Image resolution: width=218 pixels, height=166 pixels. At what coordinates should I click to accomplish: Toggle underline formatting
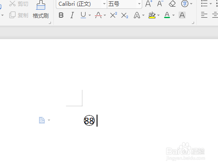click(x=83, y=15)
